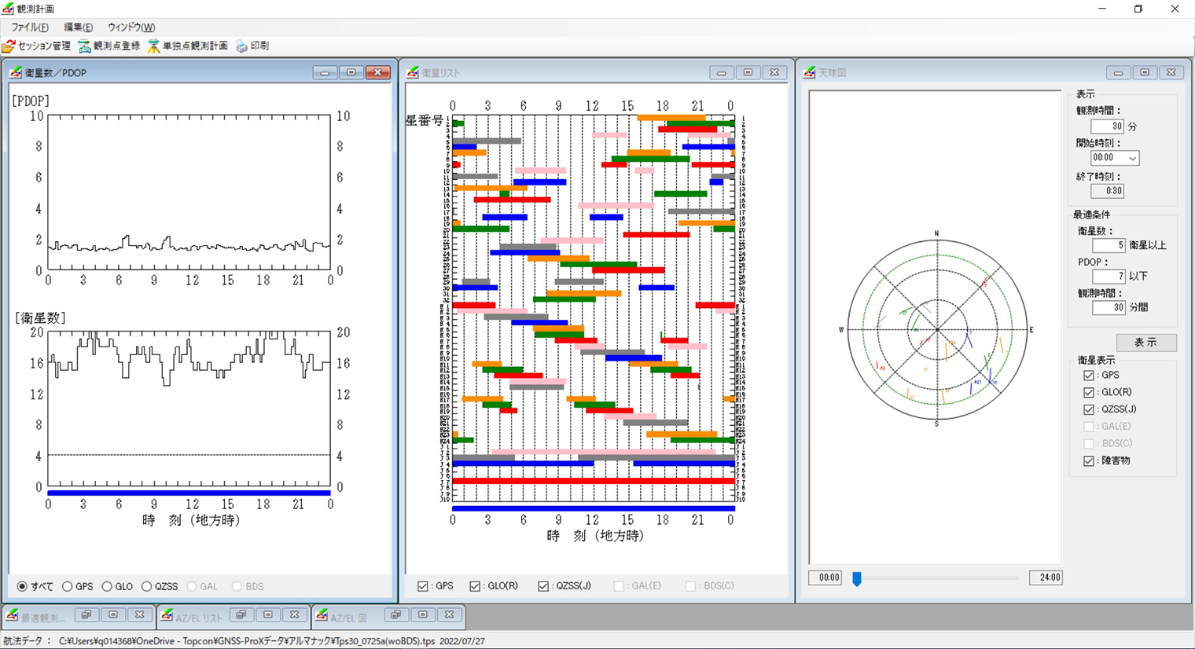Screen dimensions: 1195x649
Task: Click the 24:00 end time box
Action: tap(1046, 577)
